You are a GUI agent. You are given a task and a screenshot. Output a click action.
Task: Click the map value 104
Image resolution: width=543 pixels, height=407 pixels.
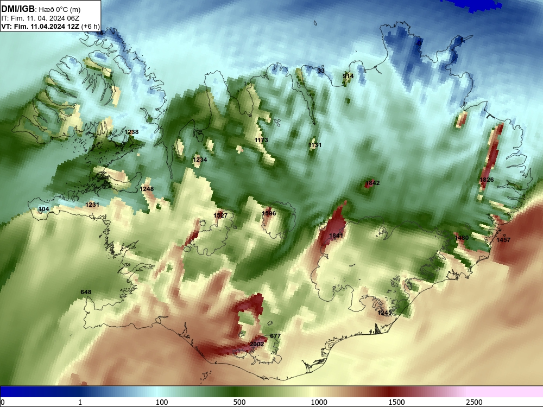tap(43, 209)
